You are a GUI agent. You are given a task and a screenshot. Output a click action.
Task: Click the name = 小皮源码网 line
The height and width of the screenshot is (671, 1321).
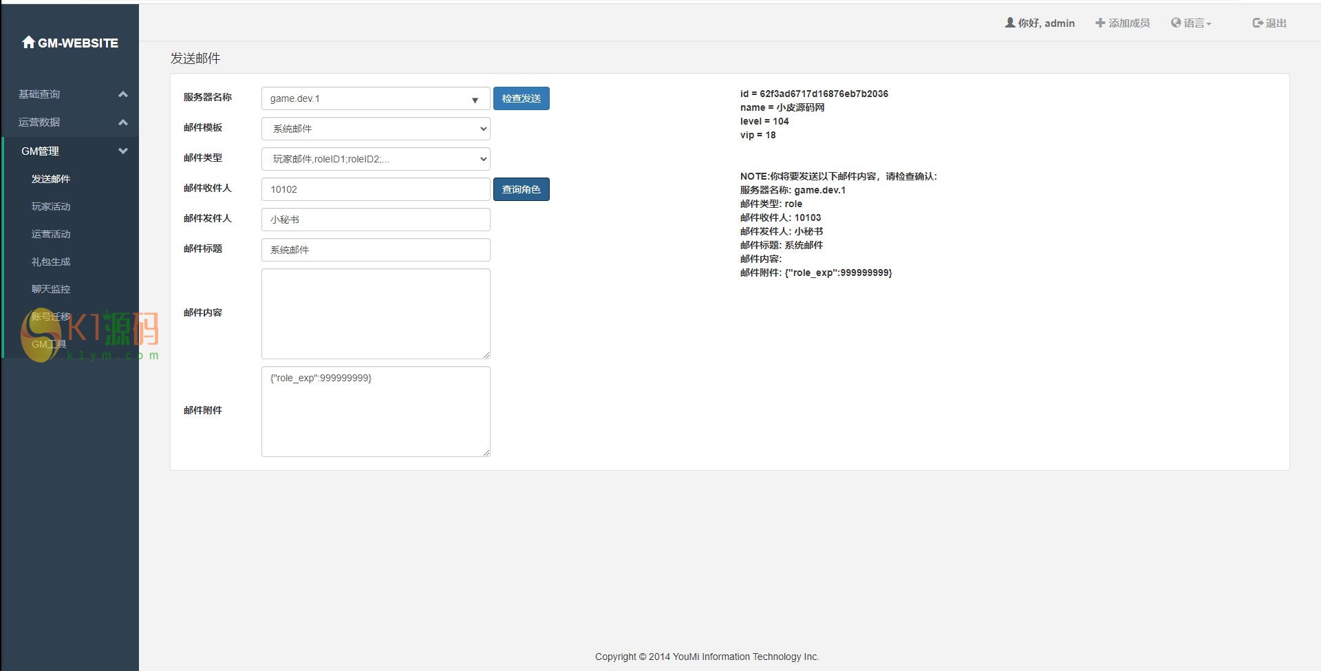[x=782, y=107]
